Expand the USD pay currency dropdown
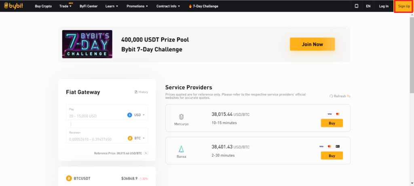Screen dimensions: 414x186 pos(136,115)
